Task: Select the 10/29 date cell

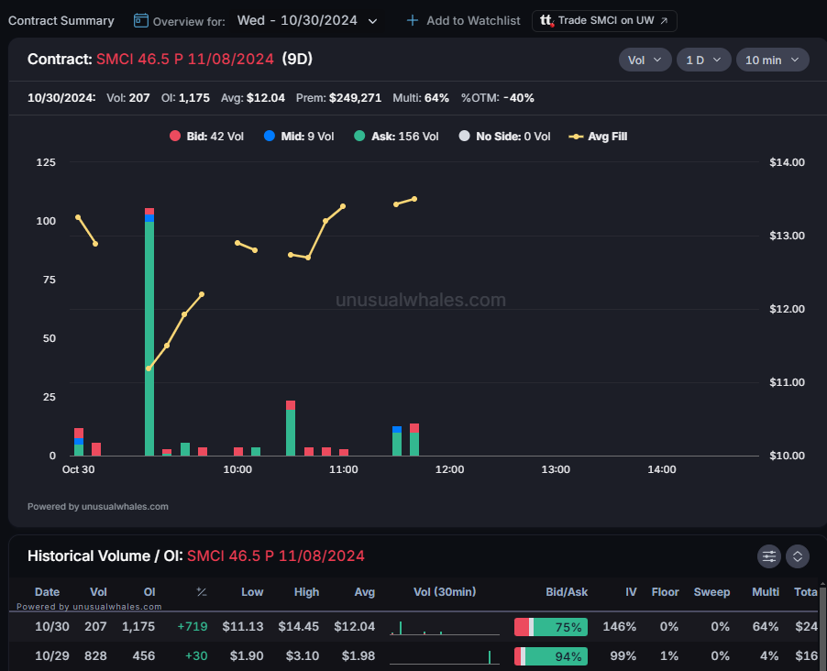Action: (51, 656)
